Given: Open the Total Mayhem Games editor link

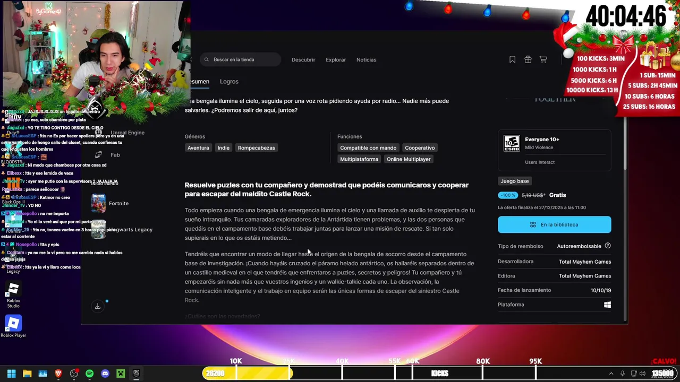Looking at the screenshot, I should (585, 276).
